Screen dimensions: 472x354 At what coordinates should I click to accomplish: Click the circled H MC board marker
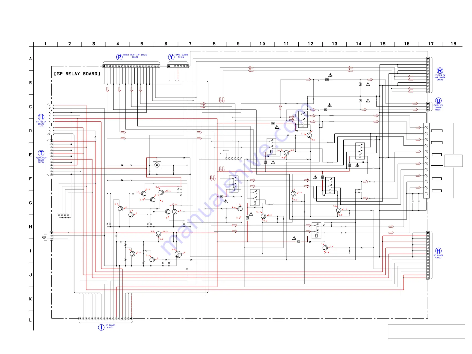[x=438, y=251]
